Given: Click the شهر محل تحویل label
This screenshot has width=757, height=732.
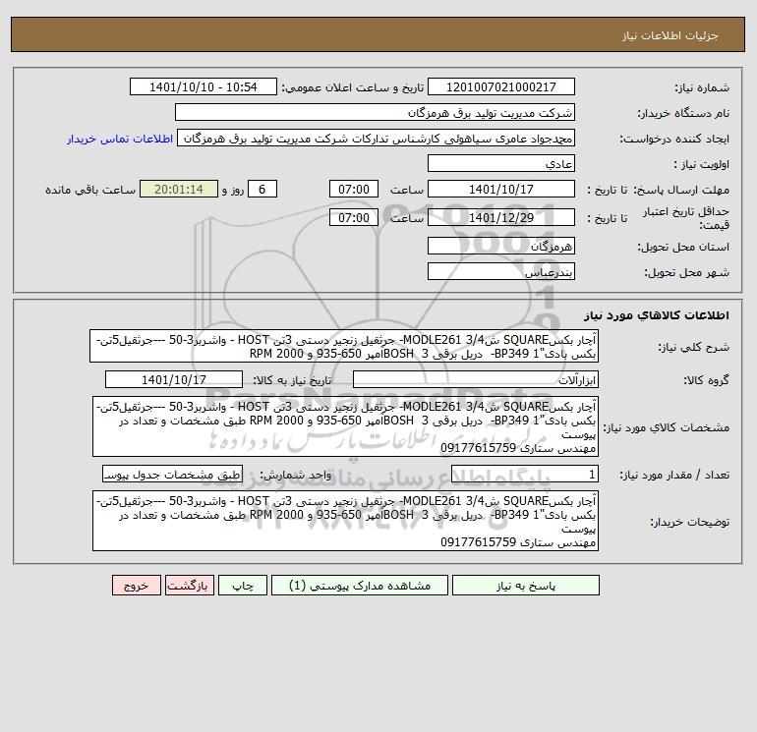Looking at the screenshot, I should pos(687,272).
